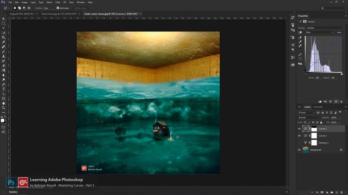Select the Eyedropper tool in the left toolbar
Screen dimensions: 348x195
tap(3, 42)
